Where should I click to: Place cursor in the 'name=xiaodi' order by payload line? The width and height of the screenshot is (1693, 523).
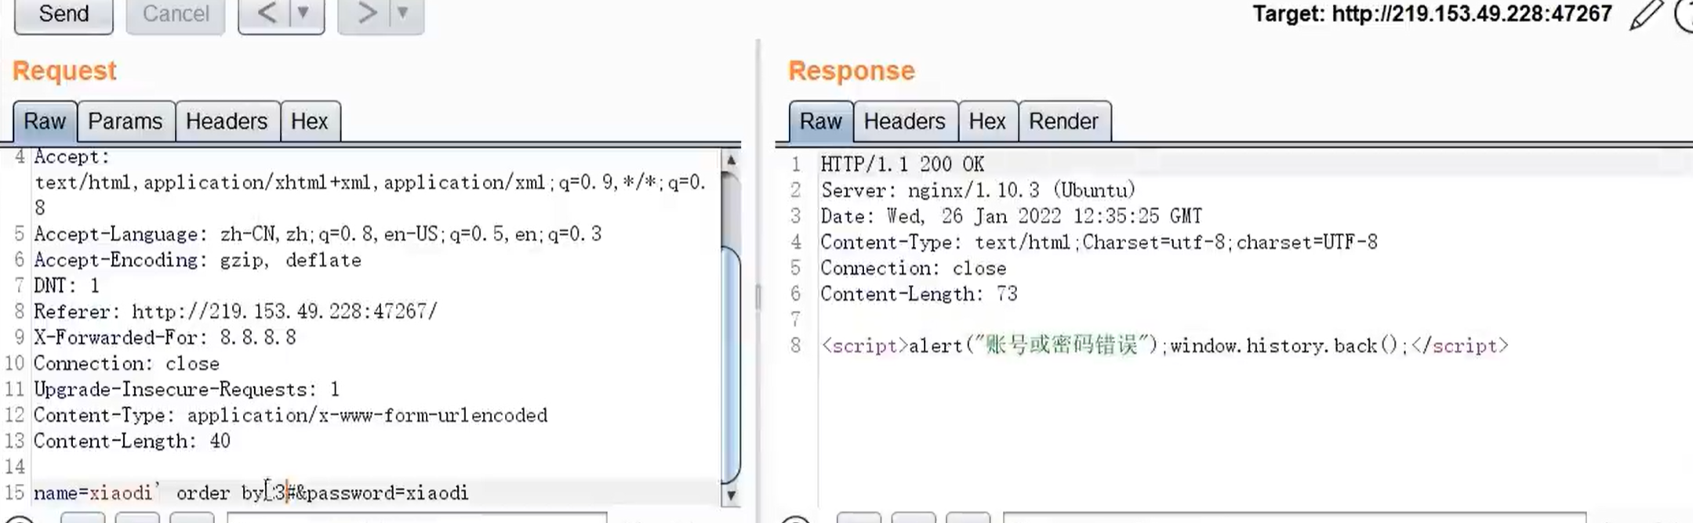pos(251,492)
